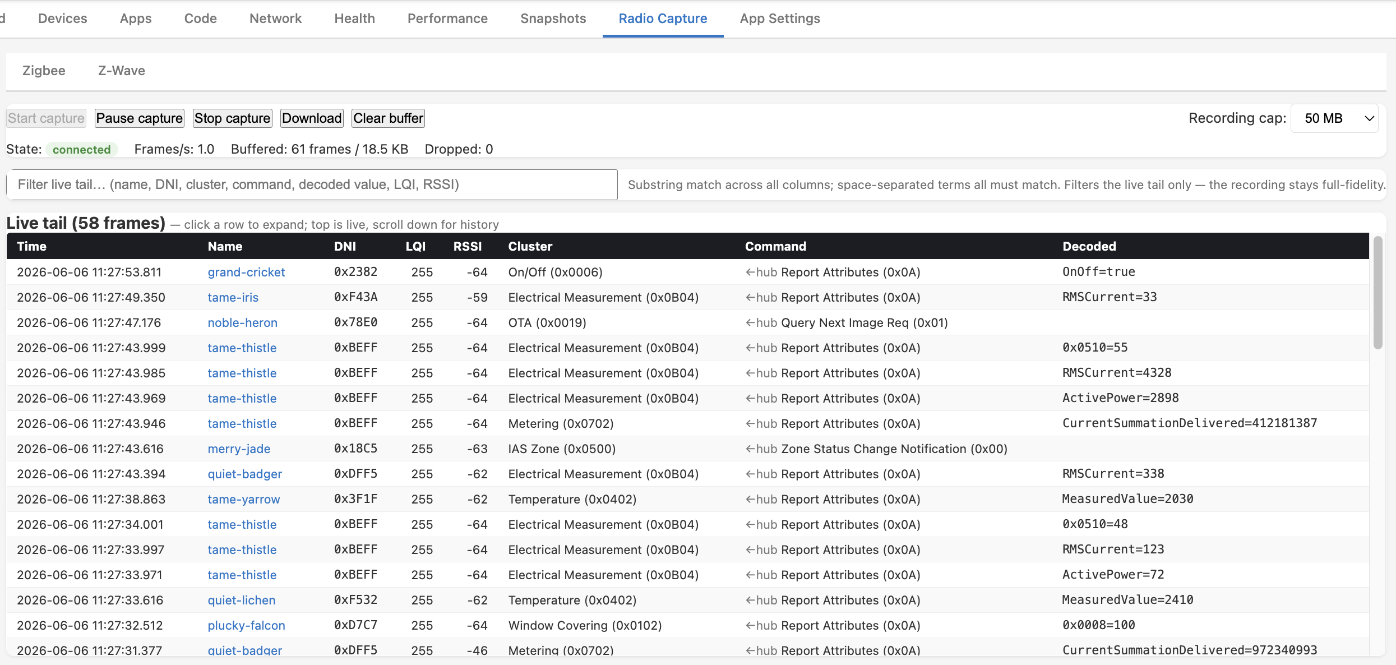1396x665 pixels.
Task: Open the quiet-lichen device link
Action: (x=241, y=600)
